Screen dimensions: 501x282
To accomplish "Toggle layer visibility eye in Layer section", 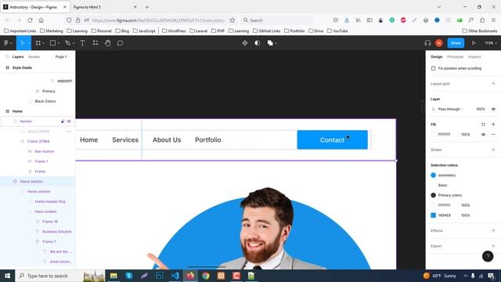I will [493, 109].
